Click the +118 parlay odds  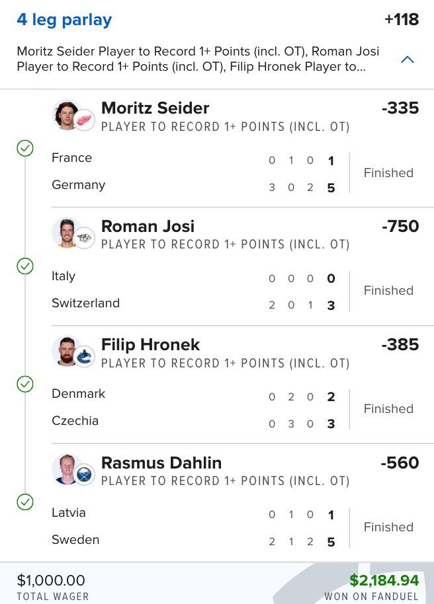click(401, 20)
